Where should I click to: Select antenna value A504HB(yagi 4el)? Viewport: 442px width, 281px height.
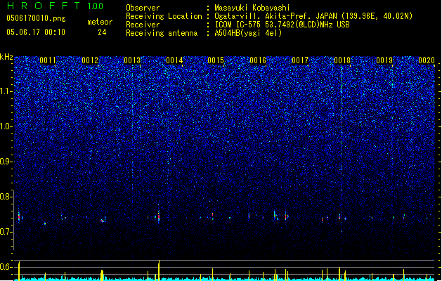(248, 33)
